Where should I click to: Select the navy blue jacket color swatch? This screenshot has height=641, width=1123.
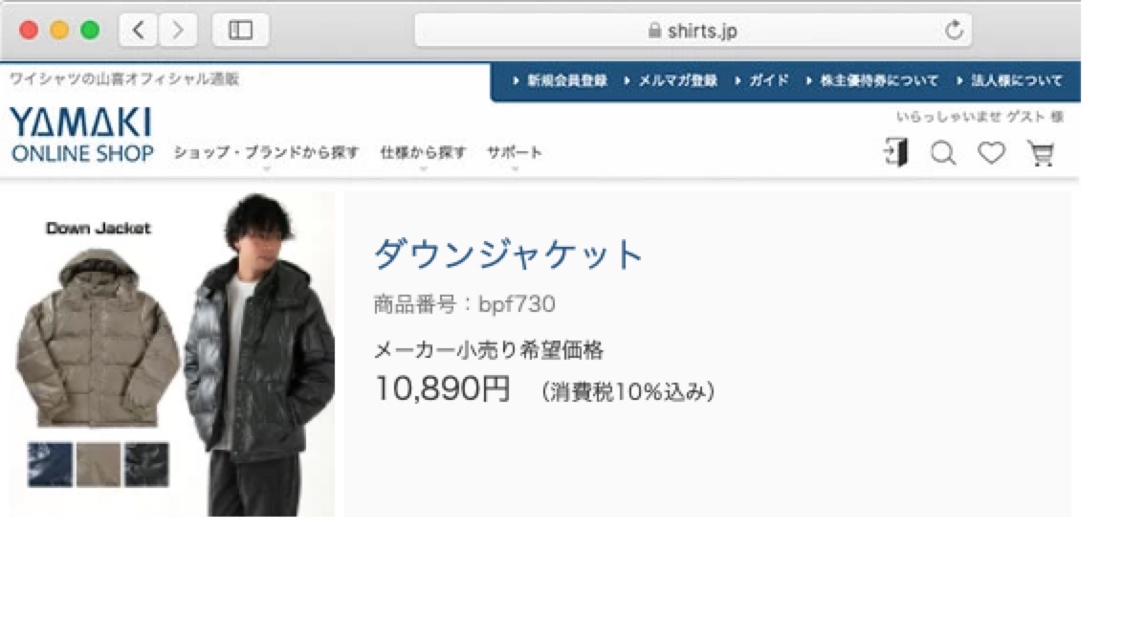point(50,464)
